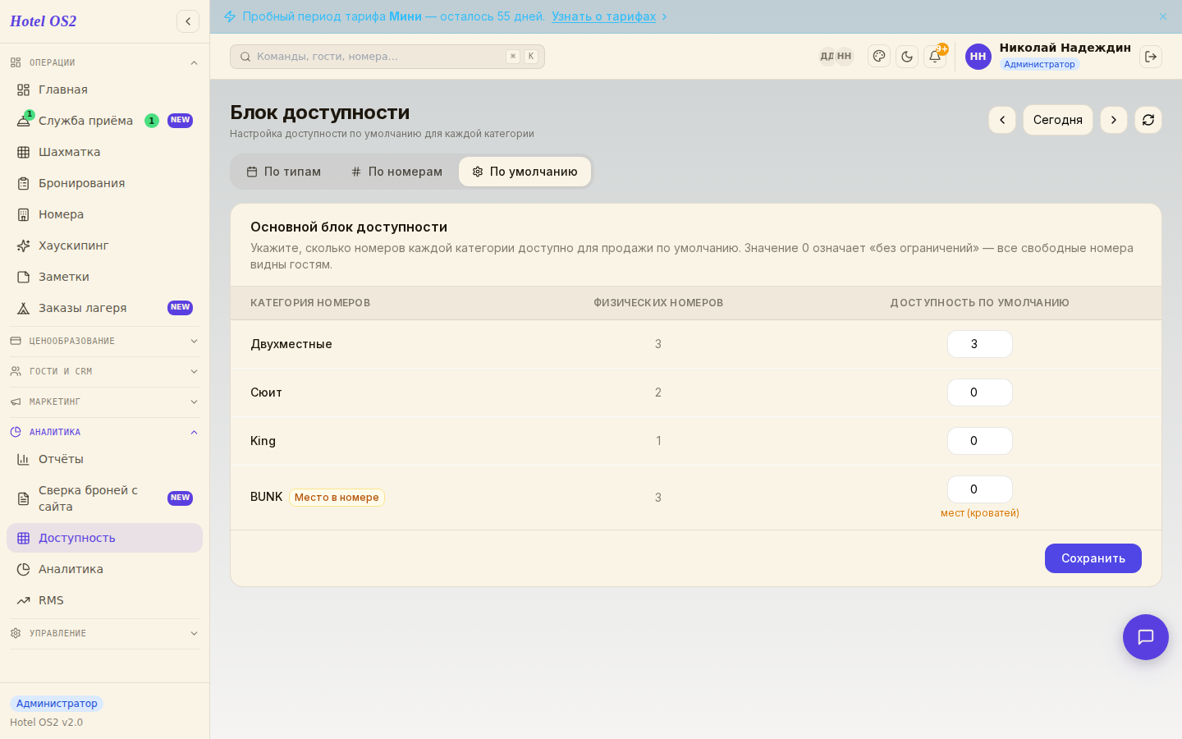The width and height of the screenshot is (1182, 739).
Task: Open the chat support bubble
Action: tap(1146, 637)
